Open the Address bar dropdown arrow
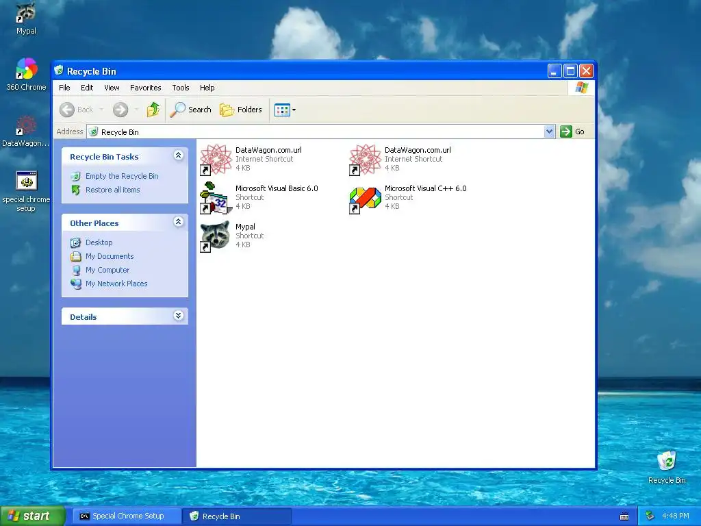Image resolution: width=701 pixels, height=526 pixels. click(550, 131)
